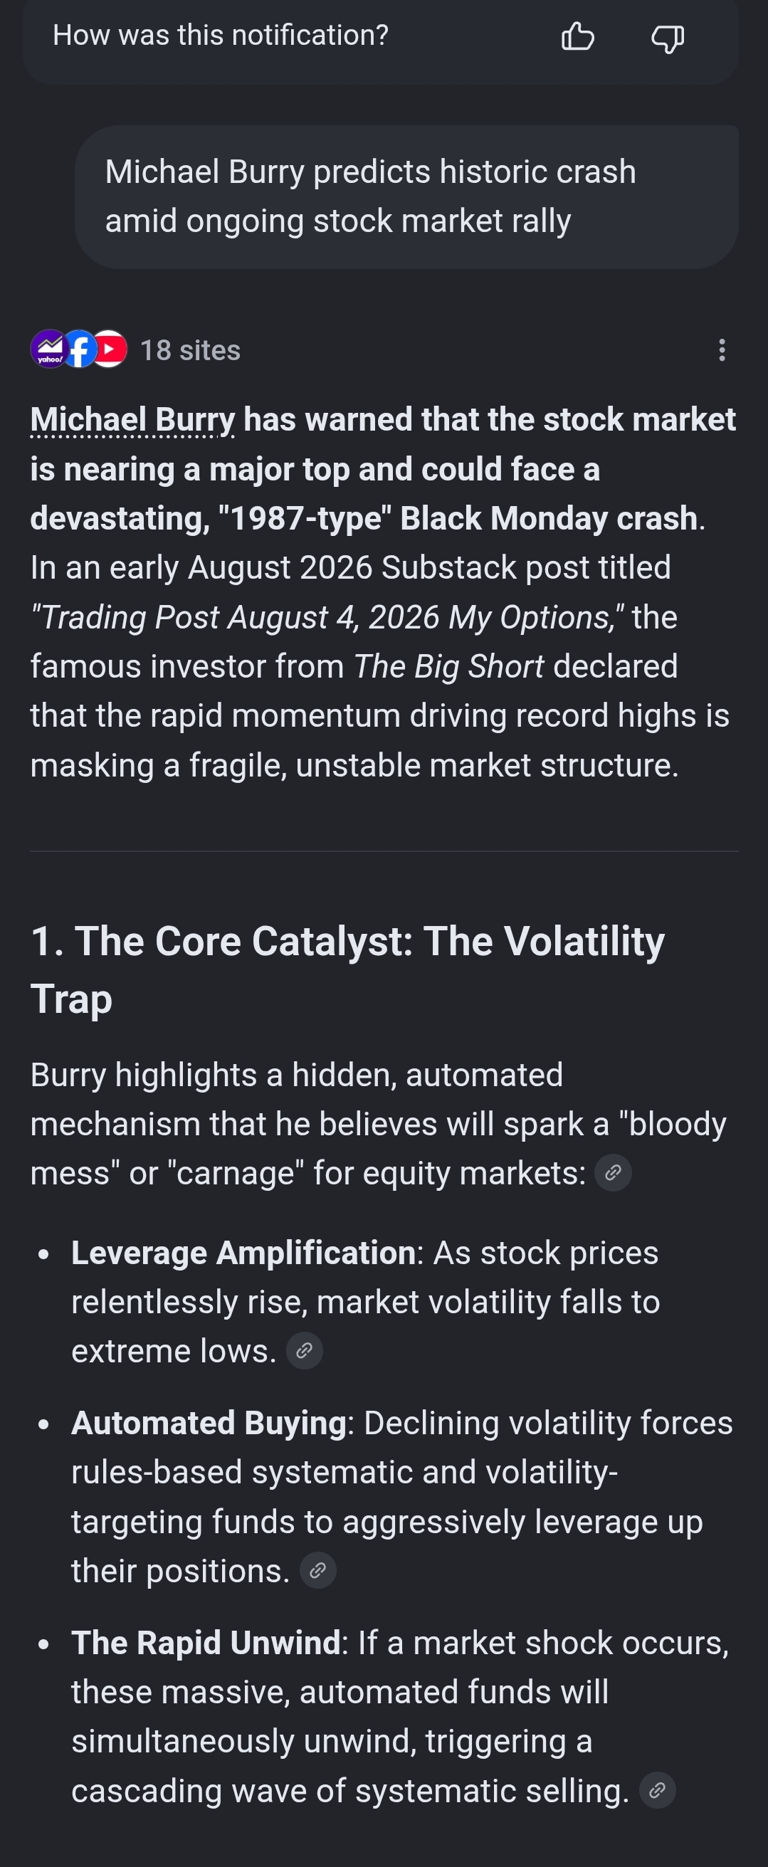Open citation link after 'equity markets:'

pos(613,1173)
